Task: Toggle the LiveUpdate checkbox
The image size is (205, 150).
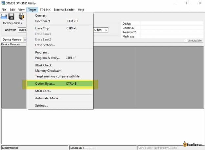Action: (186, 40)
